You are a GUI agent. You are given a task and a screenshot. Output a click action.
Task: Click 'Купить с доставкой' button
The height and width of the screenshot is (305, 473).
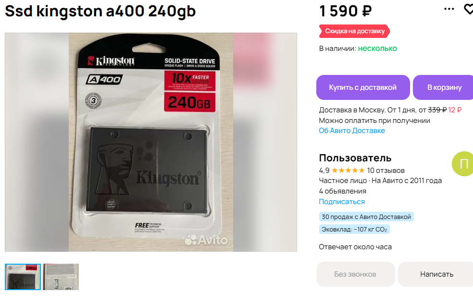(363, 87)
